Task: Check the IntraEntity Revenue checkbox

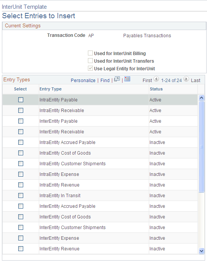Action: coord(21,185)
